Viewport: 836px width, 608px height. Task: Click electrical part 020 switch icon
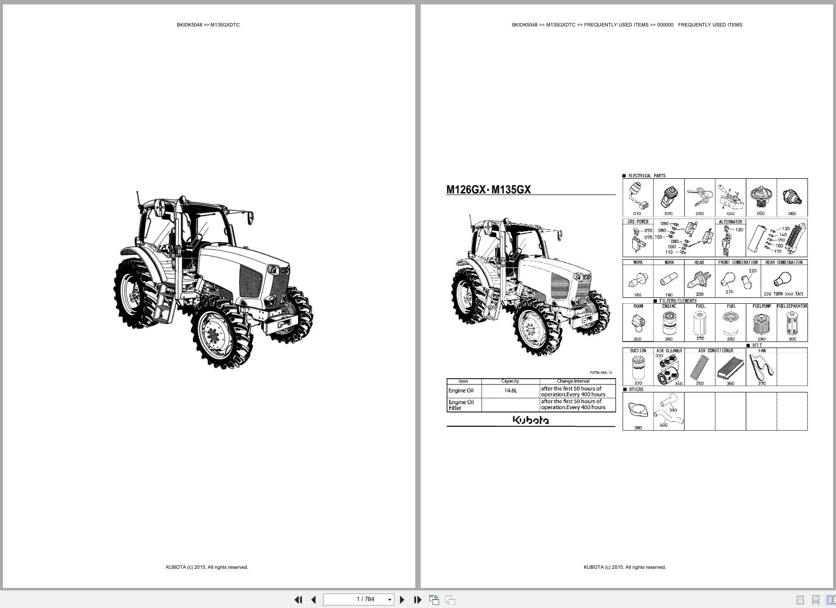[x=669, y=196]
